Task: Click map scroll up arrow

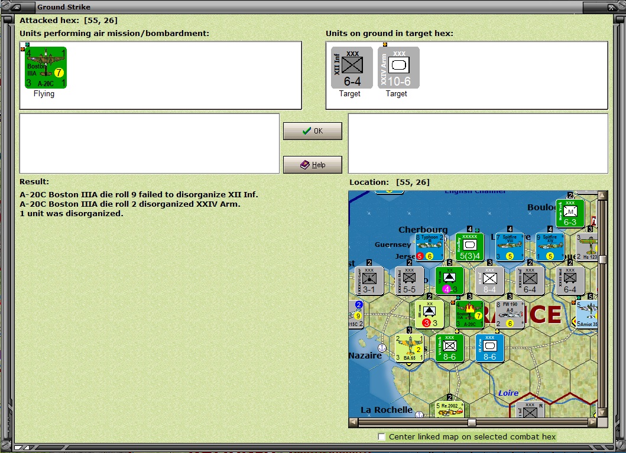Action: [x=602, y=195]
